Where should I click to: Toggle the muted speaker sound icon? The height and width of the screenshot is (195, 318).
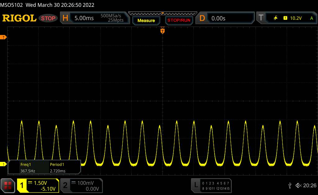point(298,185)
